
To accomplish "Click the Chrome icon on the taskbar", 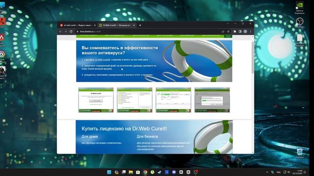I will 145,172.
